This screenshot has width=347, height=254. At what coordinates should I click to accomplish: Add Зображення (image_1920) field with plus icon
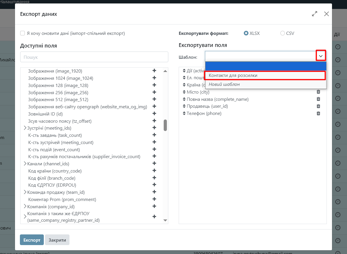pos(154,71)
